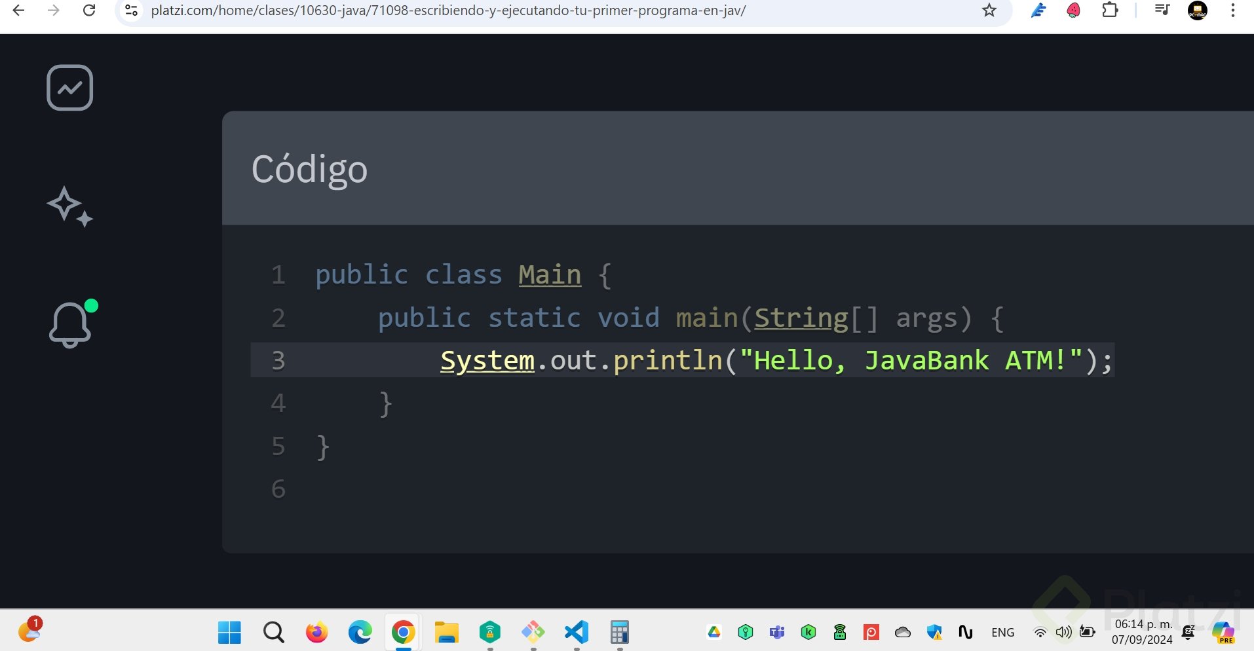Click line number 6 in the code
Screen dimensions: 1254x651
click(x=278, y=489)
